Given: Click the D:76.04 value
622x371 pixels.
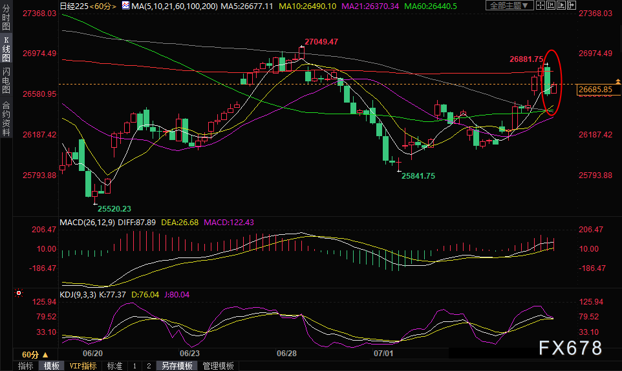Looking at the screenshot, I should click(145, 295).
